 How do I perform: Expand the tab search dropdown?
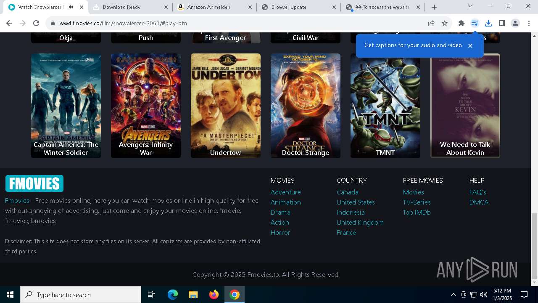470,6
